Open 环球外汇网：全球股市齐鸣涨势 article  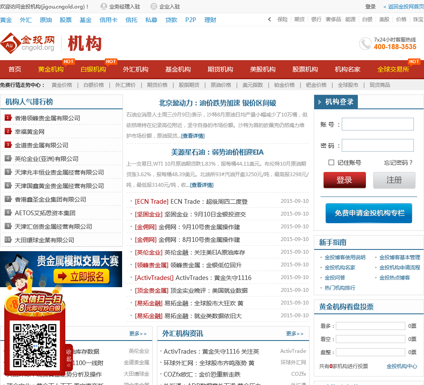point(209,363)
